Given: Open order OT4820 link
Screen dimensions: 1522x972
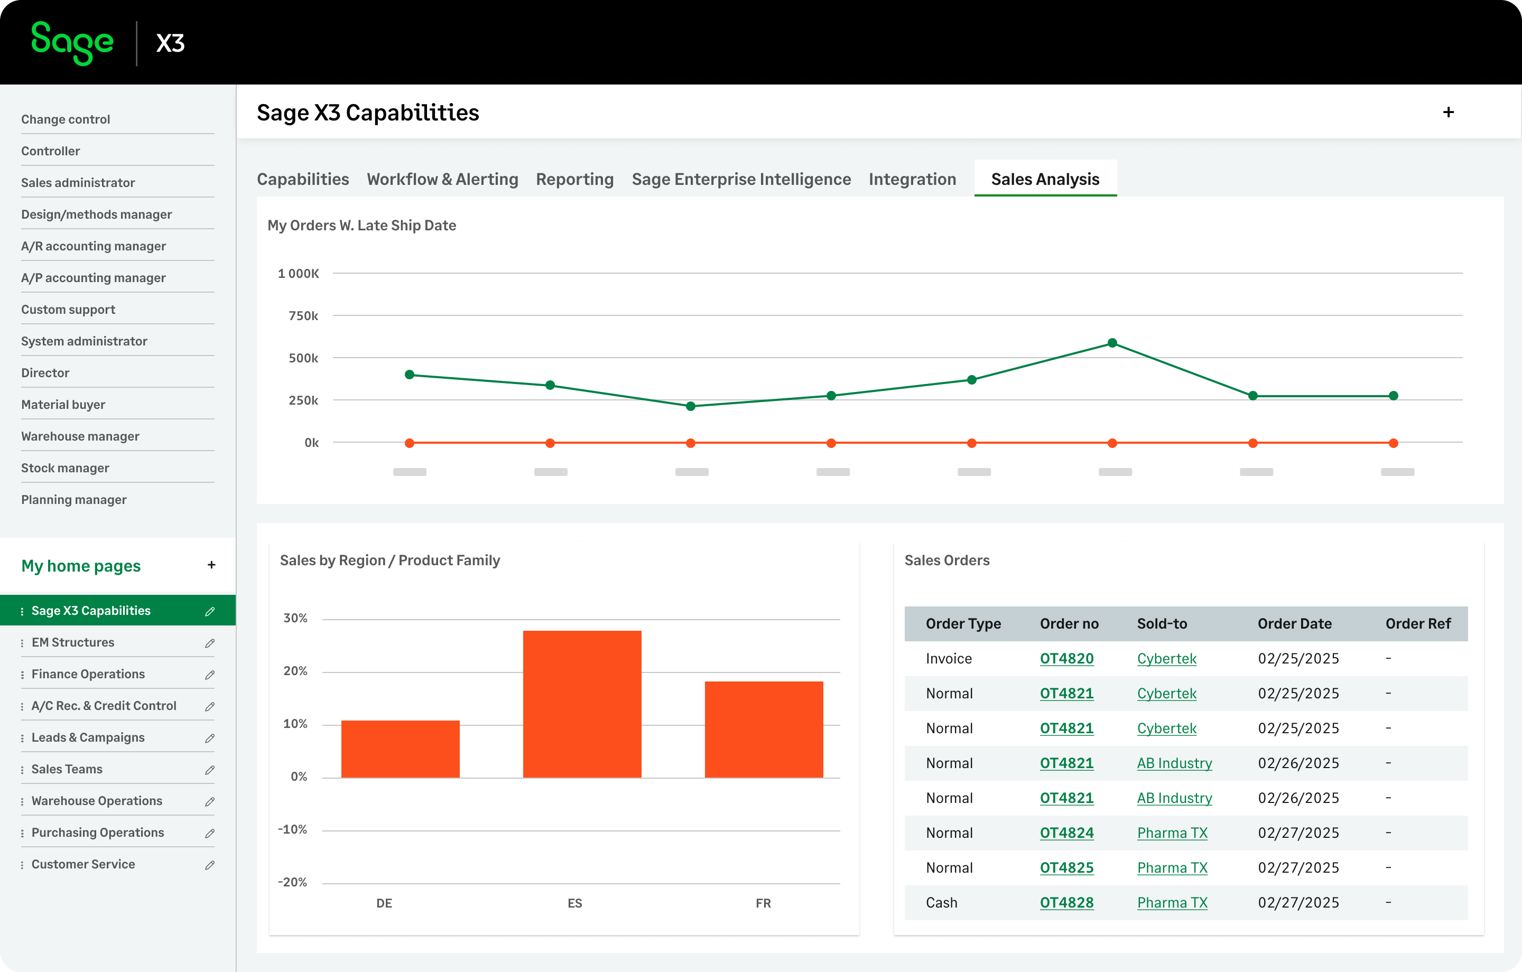Looking at the screenshot, I should pos(1066,659).
